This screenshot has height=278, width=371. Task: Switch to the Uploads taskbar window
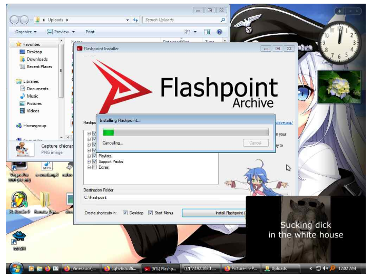(x=281, y=269)
